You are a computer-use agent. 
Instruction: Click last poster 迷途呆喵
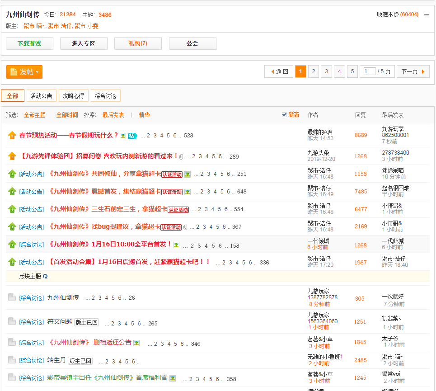coord(393,170)
